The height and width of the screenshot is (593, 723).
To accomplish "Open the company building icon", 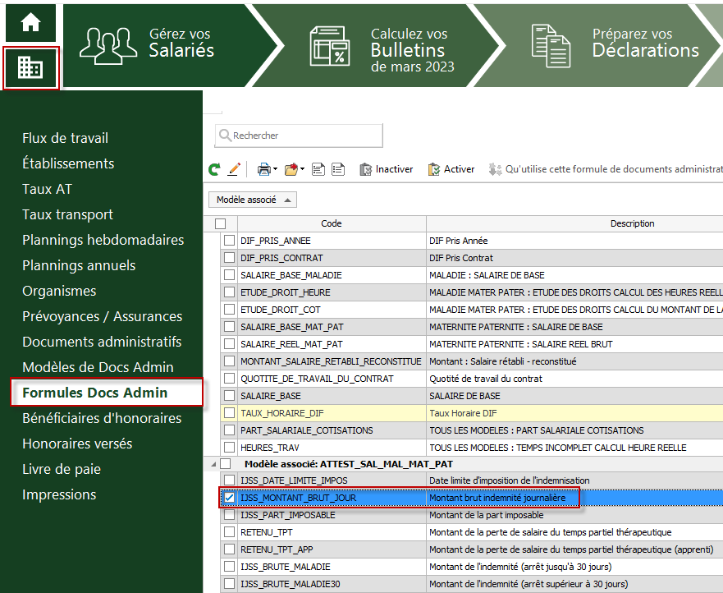I will pyautogui.click(x=30, y=68).
